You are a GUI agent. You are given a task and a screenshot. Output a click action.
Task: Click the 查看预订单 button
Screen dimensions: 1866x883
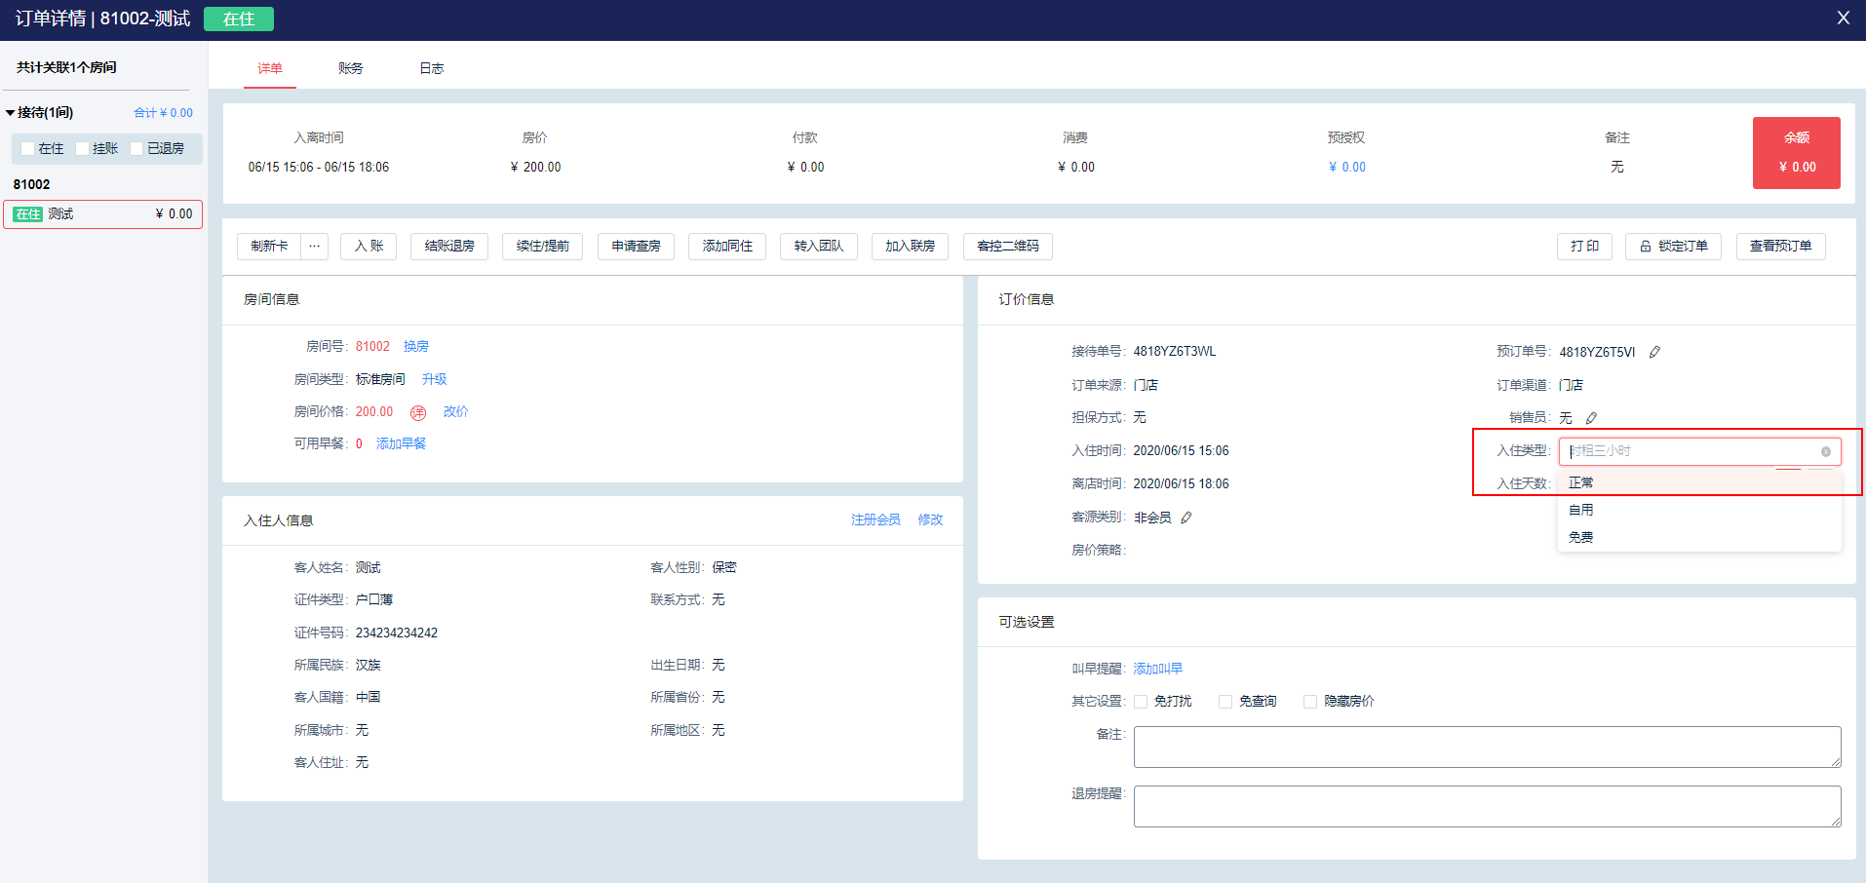coord(1780,247)
